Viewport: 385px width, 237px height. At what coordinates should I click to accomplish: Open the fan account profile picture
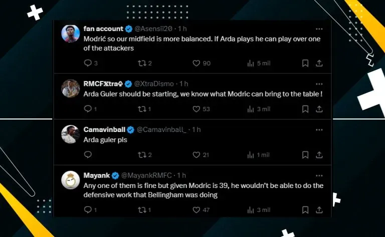coord(71,34)
